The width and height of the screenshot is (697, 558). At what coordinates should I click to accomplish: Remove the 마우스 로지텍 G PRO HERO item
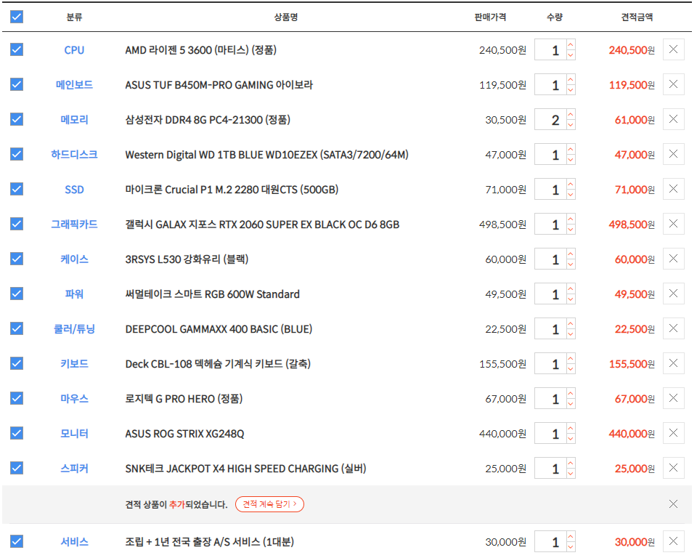pos(673,398)
